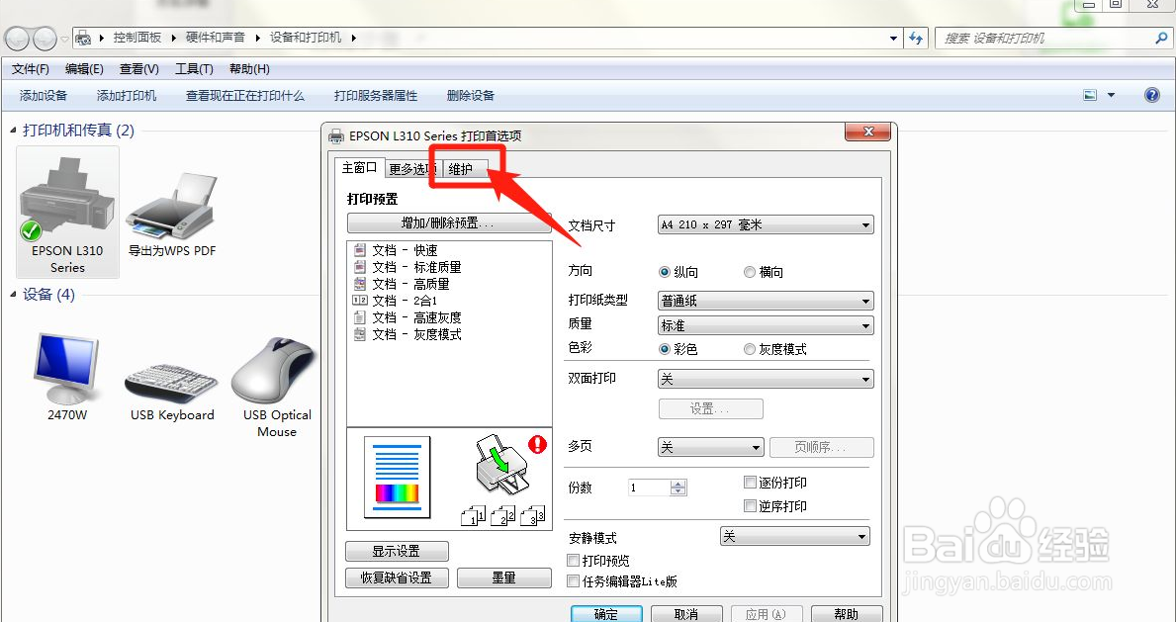Click the 墨量 button
Image resolution: width=1176 pixels, height=622 pixels.
(504, 578)
